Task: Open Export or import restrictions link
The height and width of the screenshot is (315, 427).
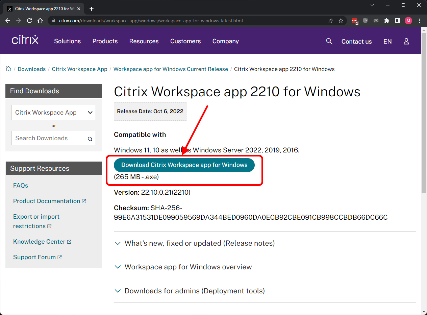Action: (x=36, y=221)
